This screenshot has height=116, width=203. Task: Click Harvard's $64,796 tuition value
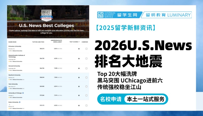42,68
